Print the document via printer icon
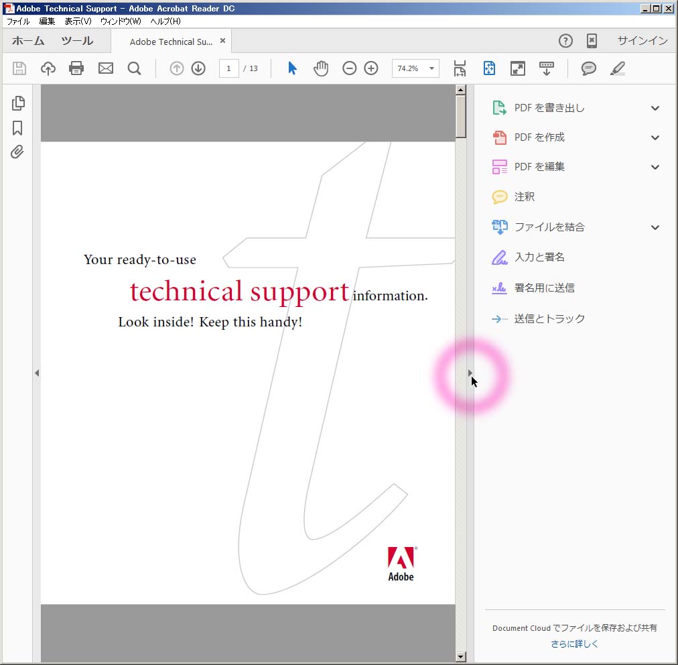Viewport: 678px width, 665px height. coord(76,68)
